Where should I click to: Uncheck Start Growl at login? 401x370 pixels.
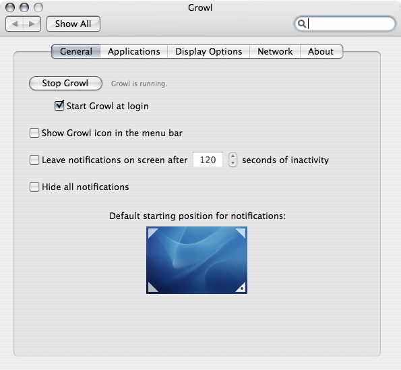coord(59,105)
